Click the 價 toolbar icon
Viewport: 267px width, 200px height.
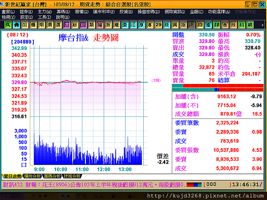click(x=50, y=25)
